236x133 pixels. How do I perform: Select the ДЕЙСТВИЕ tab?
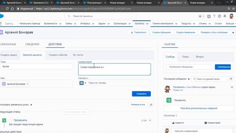[55, 44]
